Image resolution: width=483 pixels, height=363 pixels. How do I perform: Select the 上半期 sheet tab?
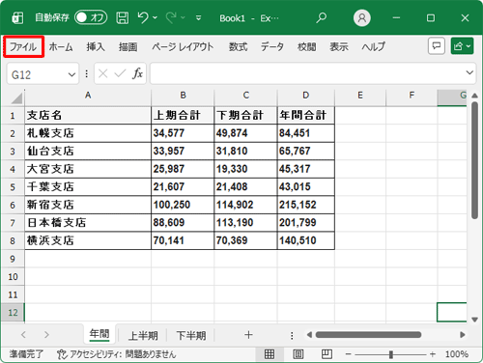pyautogui.click(x=143, y=336)
